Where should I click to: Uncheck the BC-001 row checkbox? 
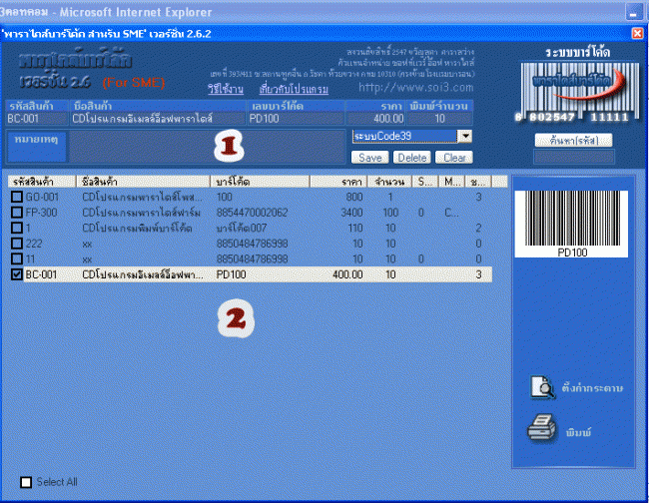point(17,274)
